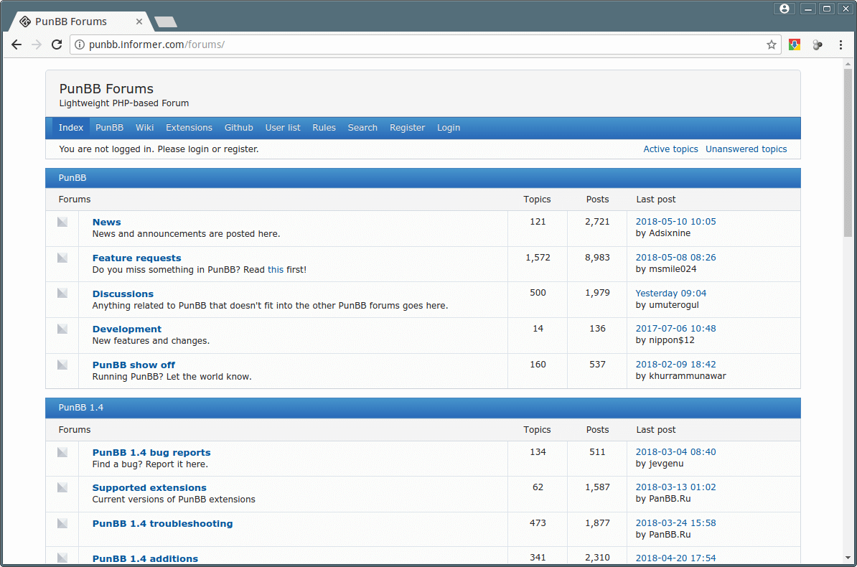Navigate back with the browser arrow
This screenshot has height=567, width=857.
tap(17, 44)
